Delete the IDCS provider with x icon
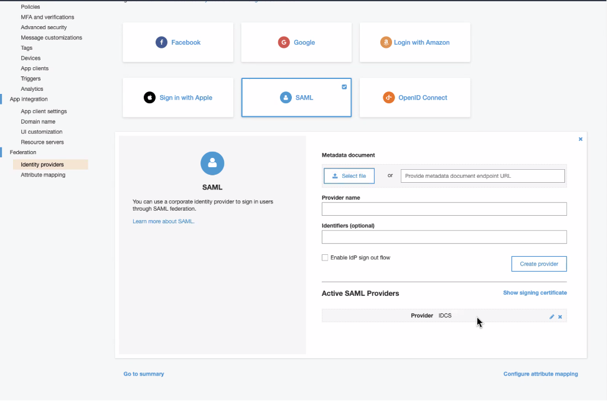This screenshot has height=401, width=608. (x=560, y=317)
